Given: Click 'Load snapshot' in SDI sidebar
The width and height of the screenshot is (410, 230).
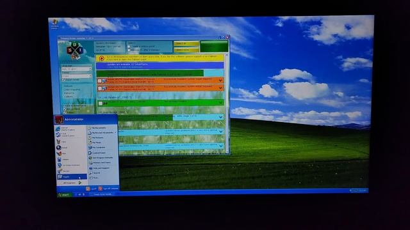Looking at the screenshot, I should point(72,89).
